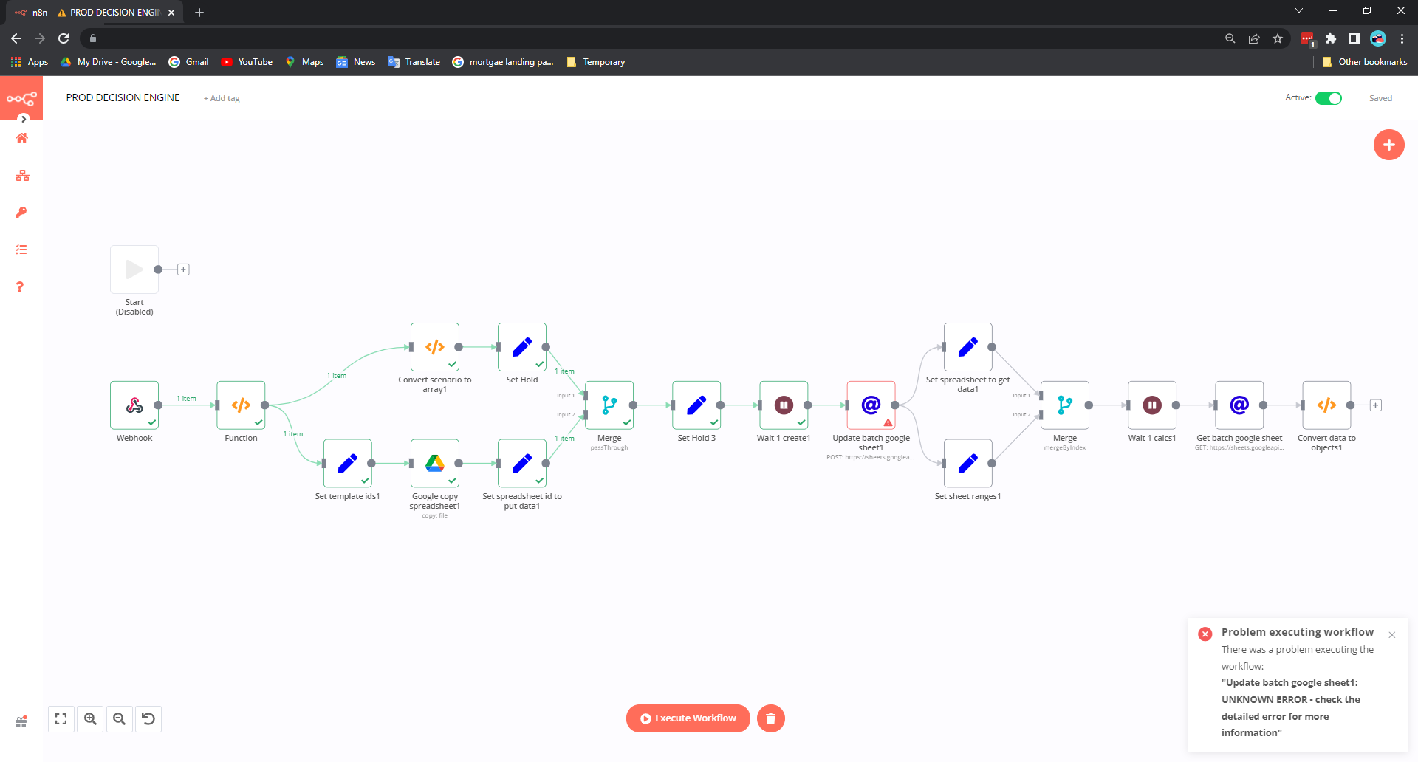The width and height of the screenshot is (1418, 762).
Task: Open credentials key icon in sidebar
Action: [21, 213]
